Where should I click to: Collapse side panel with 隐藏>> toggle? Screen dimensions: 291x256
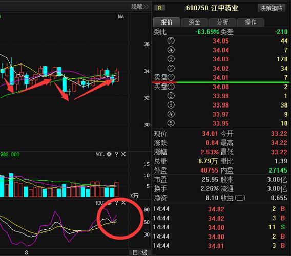tap(140, 7)
